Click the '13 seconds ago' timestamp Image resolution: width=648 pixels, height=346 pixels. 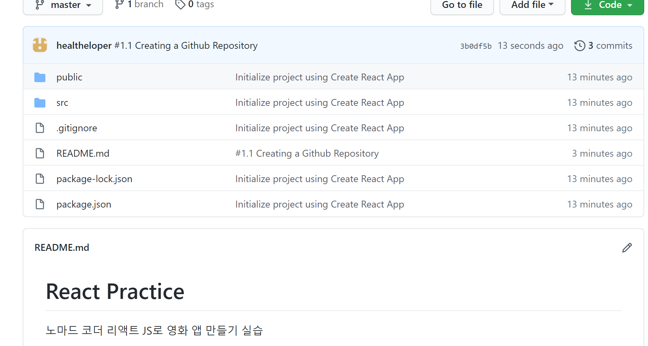(x=530, y=45)
